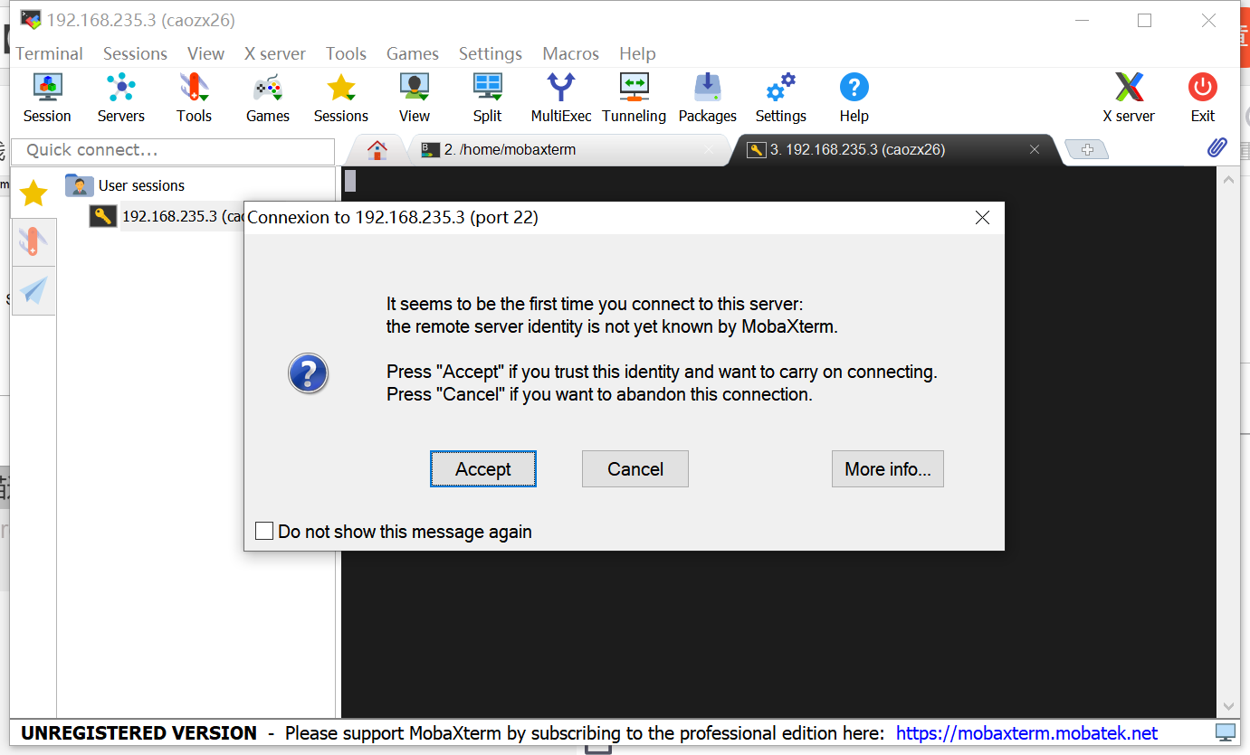Open the Tools menu
The image size is (1250, 755).
(x=346, y=53)
